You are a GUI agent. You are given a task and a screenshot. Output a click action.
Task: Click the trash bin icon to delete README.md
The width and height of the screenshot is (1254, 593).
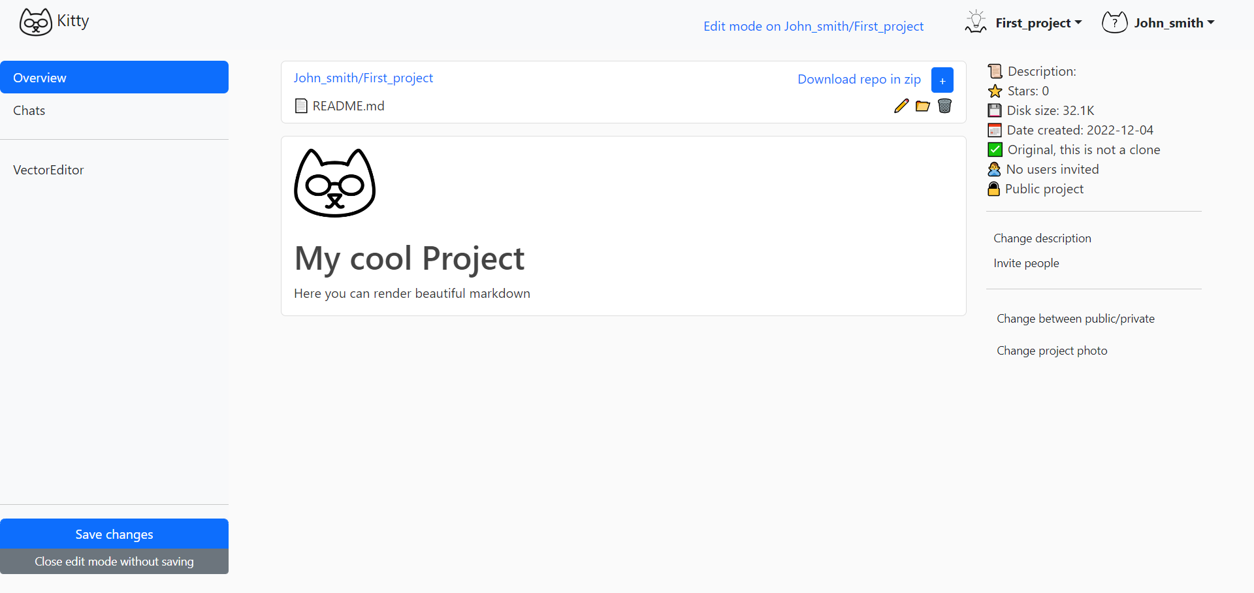point(944,106)
